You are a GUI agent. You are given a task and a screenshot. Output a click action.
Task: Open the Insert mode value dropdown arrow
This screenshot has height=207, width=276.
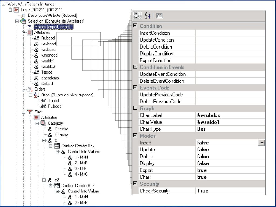tap(262, 143)
